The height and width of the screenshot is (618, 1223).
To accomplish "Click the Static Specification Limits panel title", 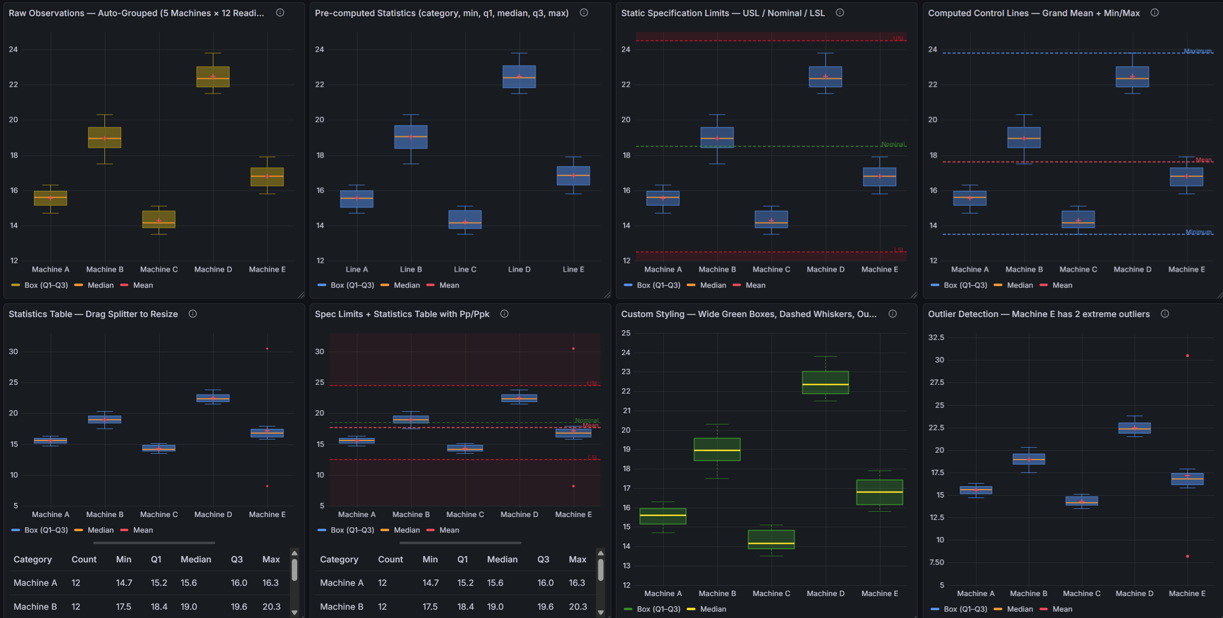I will [x=722, y=13].
